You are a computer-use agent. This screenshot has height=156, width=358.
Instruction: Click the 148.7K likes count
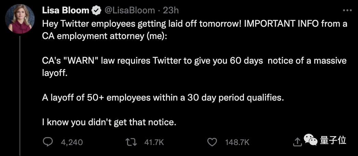click(237, 142)
